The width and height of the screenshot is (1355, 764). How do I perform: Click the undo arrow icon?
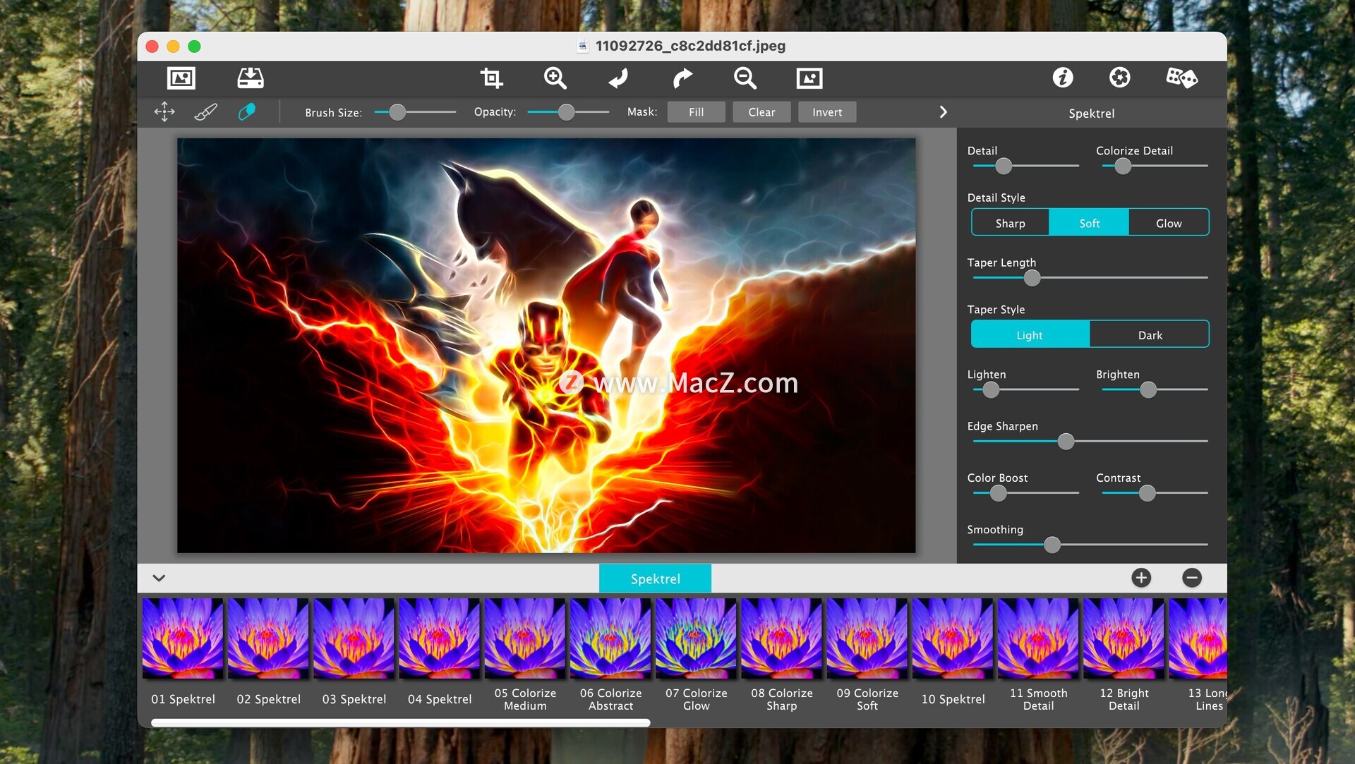[x=618, y=78]
